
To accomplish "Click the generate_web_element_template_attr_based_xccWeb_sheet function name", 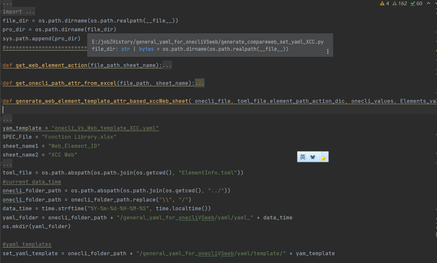I will [x=102, y=101].
